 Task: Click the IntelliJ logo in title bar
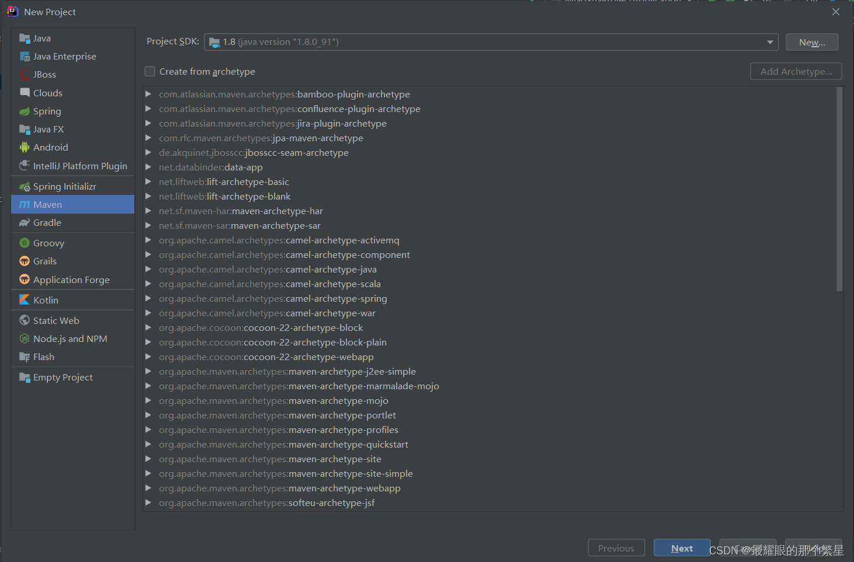click(x=12, y=12)
